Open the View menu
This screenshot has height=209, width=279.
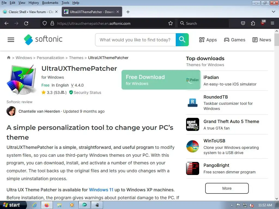click(x=22, y=3)
